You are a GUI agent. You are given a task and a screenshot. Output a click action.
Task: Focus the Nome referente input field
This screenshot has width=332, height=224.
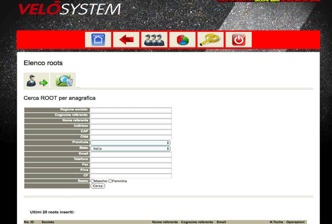131,121
